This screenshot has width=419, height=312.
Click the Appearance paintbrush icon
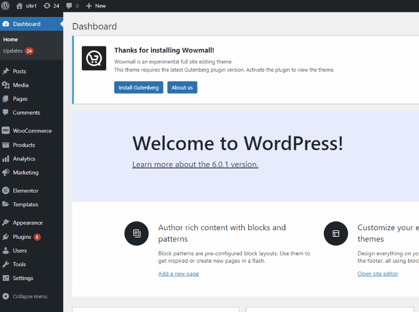tap(5, 223)
